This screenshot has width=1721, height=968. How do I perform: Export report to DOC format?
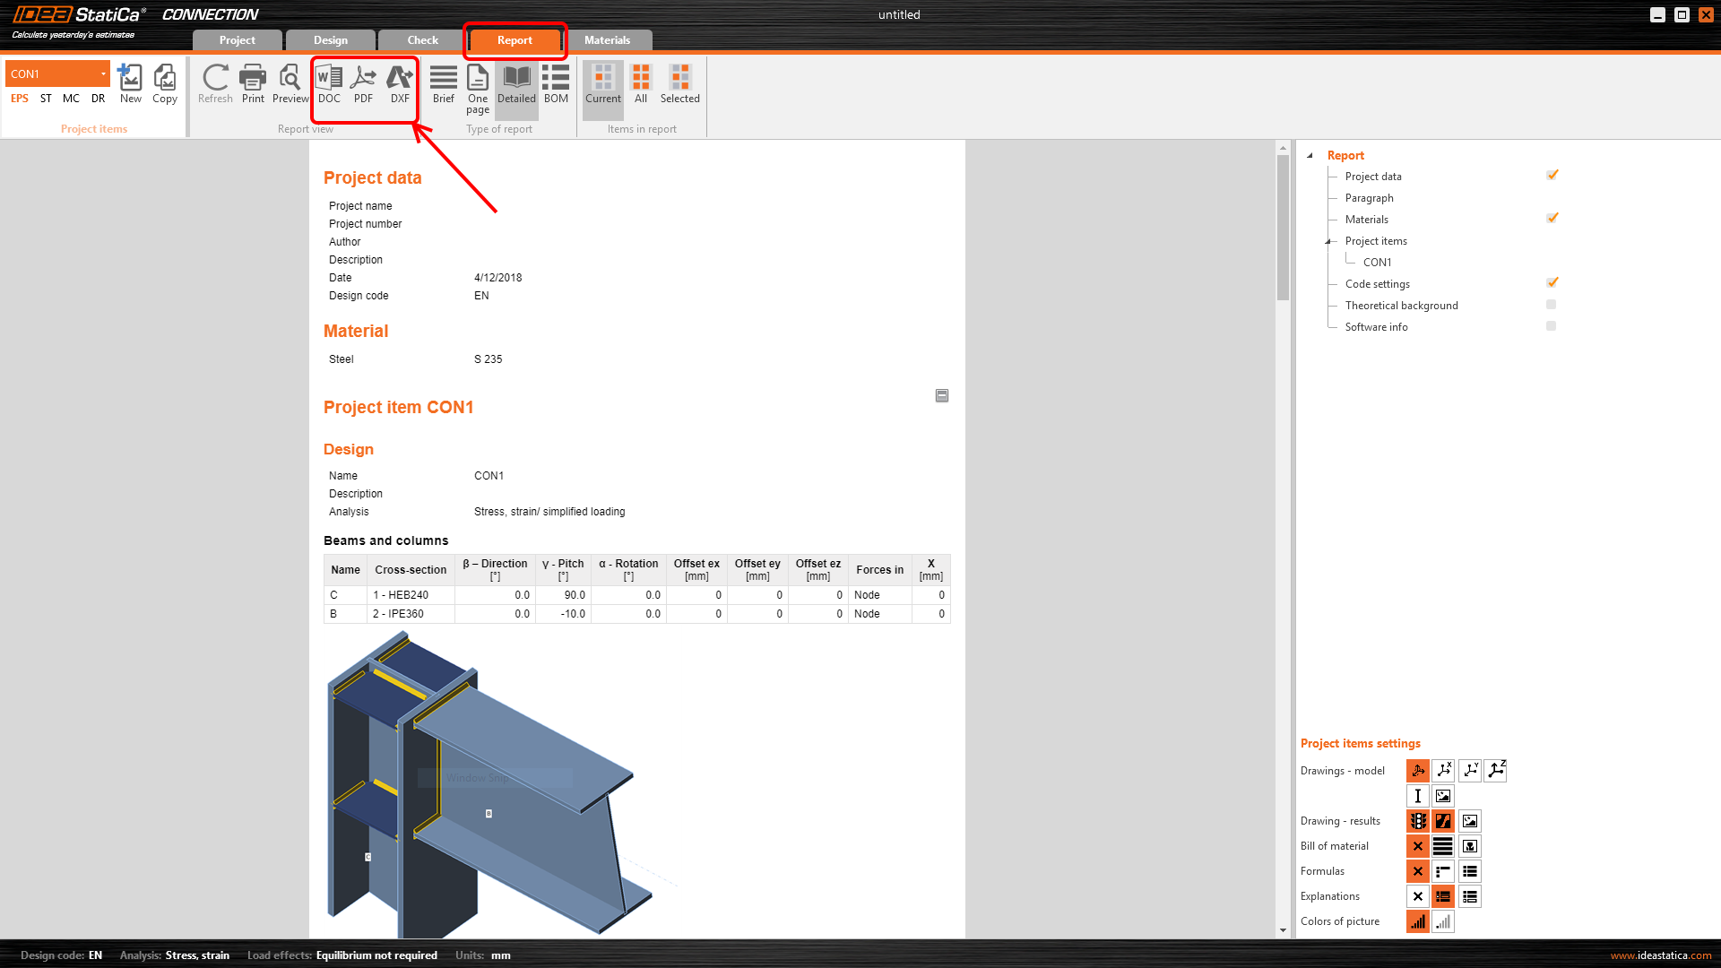(x=329, y=84)
